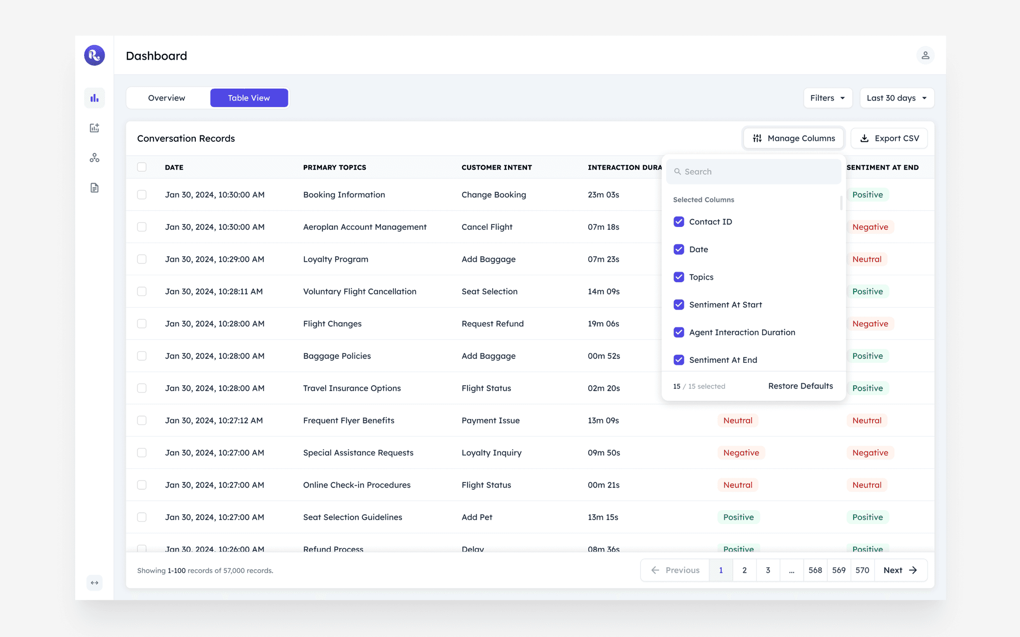Viewport: 1020px width, 637px height.
Task: Uncheck Sentiment At Start column checkbox
Action: [678, 305]
